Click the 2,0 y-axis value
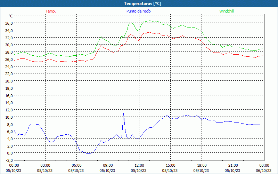 pos(10,146)
